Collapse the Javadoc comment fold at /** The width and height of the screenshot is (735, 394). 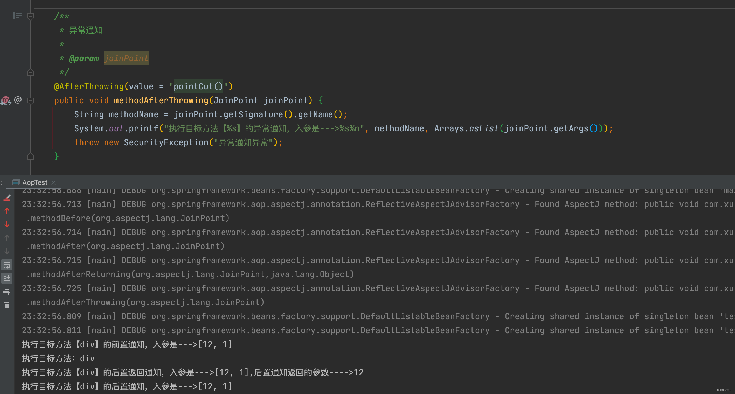tap(31, 17)
